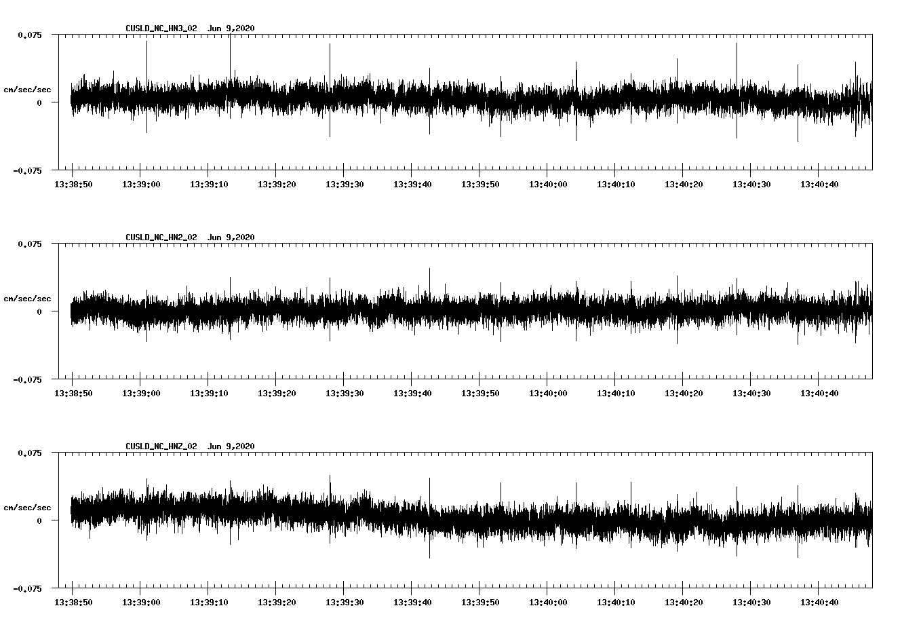
Task: Click the 0 baseline label on HN2 axis
Action: 39,311
